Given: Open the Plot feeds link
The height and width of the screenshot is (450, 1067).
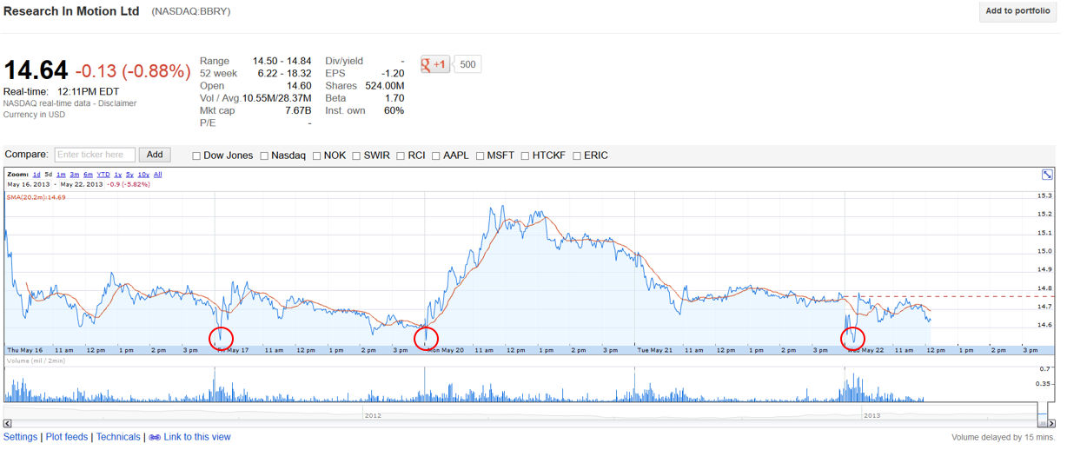Looking at the screenshot, I should click(67, 437).
